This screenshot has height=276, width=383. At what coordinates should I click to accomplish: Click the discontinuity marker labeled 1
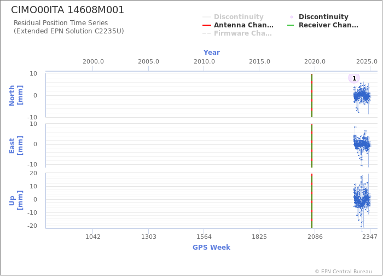pos(354,78)
